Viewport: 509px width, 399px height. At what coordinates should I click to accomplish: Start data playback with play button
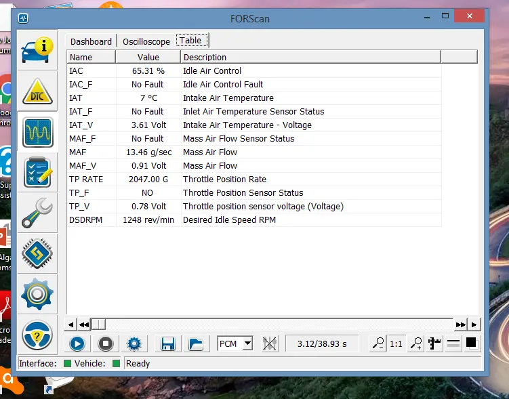tap(77, 343)
